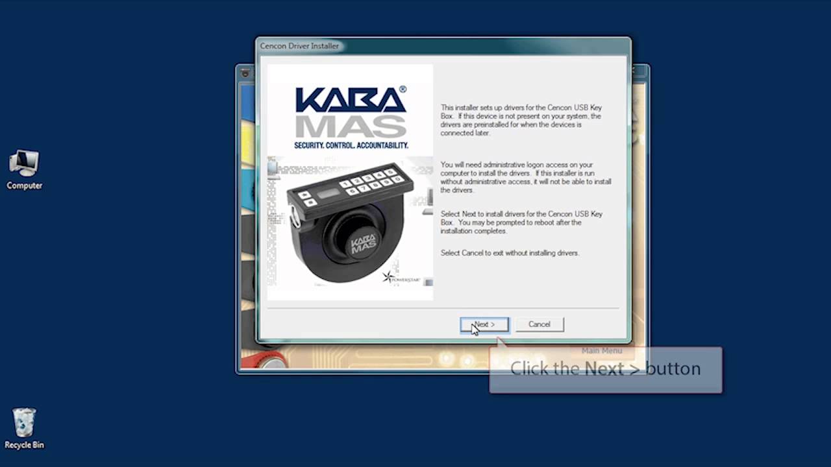Viewport: 831px width, 467px height.
Task: Click the 'Select Next to install drivers' paragraph
Action: coord(522,222)
